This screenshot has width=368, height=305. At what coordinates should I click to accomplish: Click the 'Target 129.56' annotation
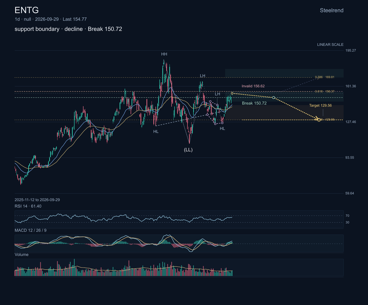click(320, 105)
